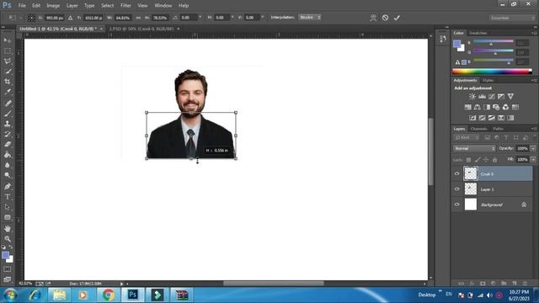The height and width of the screenshot is (303, 539).
Task: Click the Desktop toolbar label in taskbar
Action: click(427, 295)
